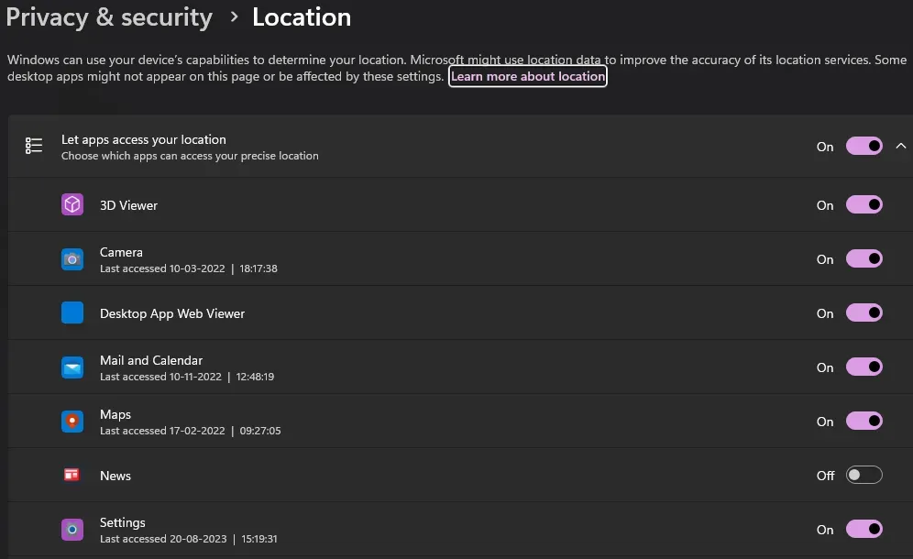Image resolution: width=913 pixels, height=559 pixels.
Task: Click the News app icon
Action: coord(71,475)
